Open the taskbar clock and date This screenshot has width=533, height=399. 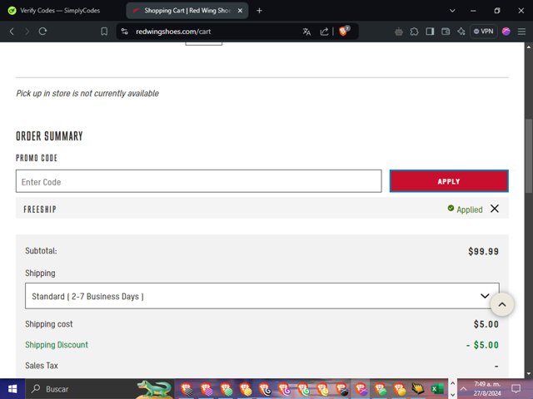487,389
